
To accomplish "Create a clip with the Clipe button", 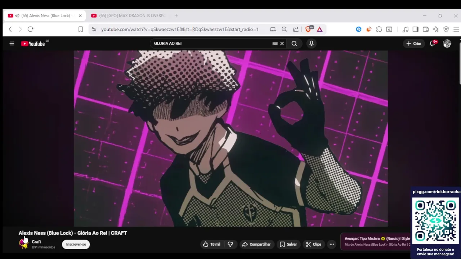I will coord(313,244).
